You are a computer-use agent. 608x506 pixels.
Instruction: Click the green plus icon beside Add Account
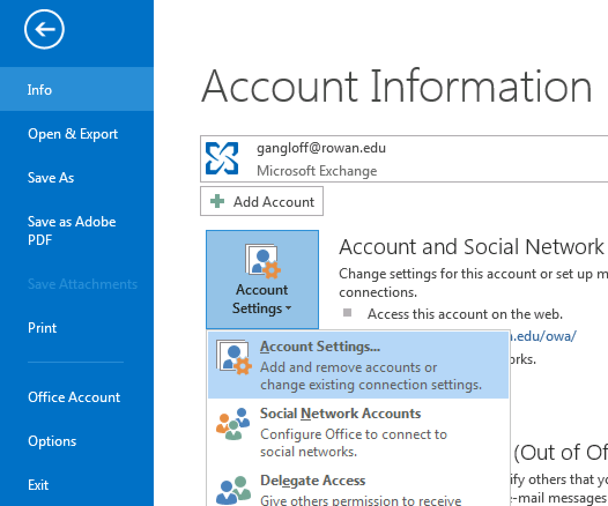click(x=217, y=202)
